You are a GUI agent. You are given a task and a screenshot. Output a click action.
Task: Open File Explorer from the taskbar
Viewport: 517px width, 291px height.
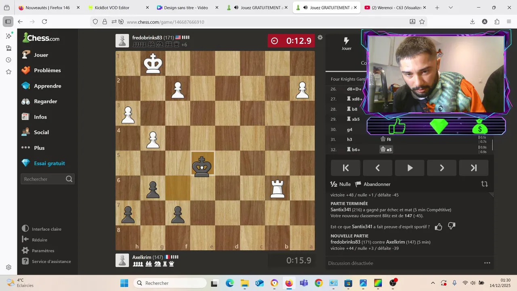point(244,283)
